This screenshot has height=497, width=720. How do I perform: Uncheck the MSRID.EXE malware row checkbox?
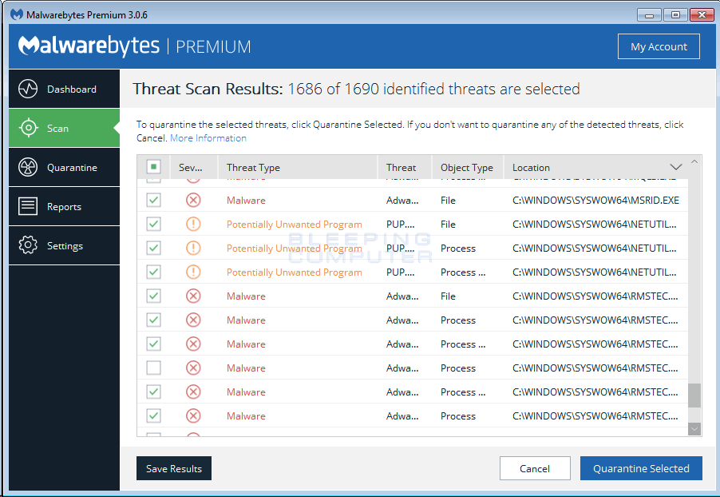153,200
